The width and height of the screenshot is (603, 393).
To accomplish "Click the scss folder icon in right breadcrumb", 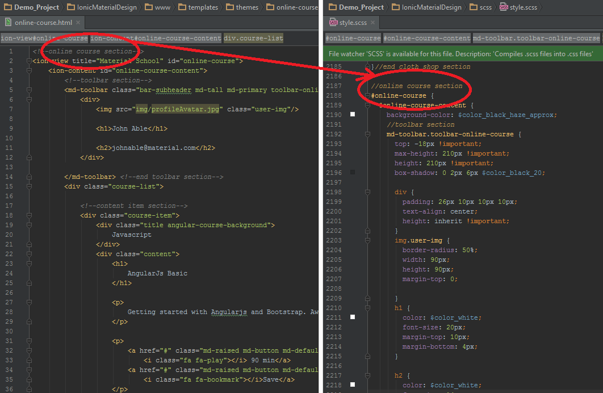I will click(x=474, y=7).
